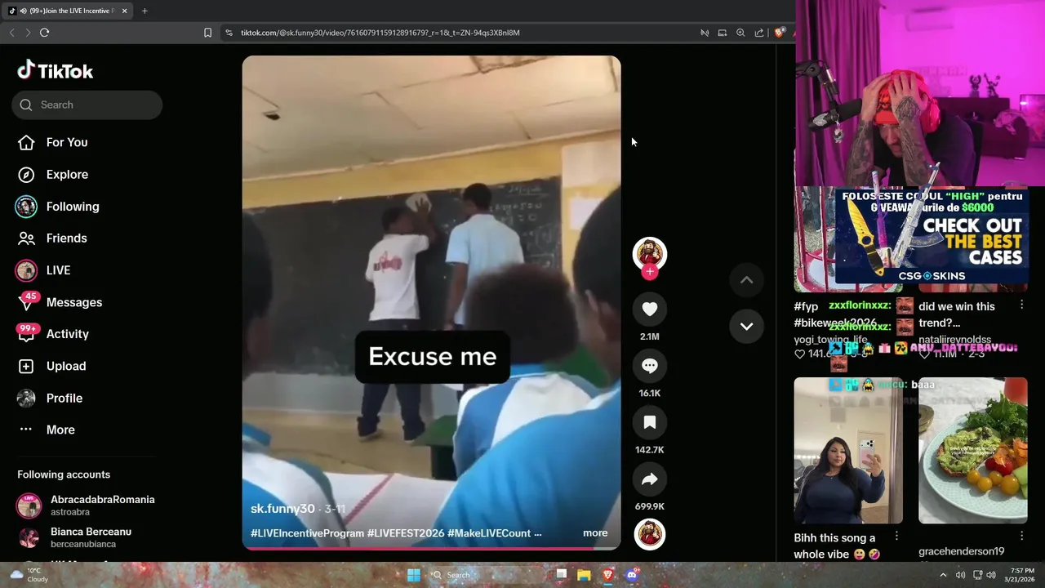This screenshot has width=1045, height=588.
Task: Expand caption with 'more' link
Action: tap(595, 532)
